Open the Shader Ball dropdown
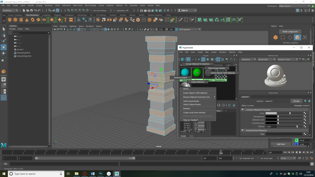 pos(266,59)
